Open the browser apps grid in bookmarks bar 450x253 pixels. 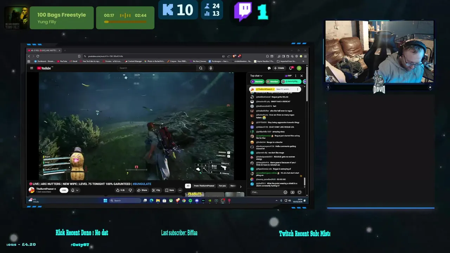[29, 61]
